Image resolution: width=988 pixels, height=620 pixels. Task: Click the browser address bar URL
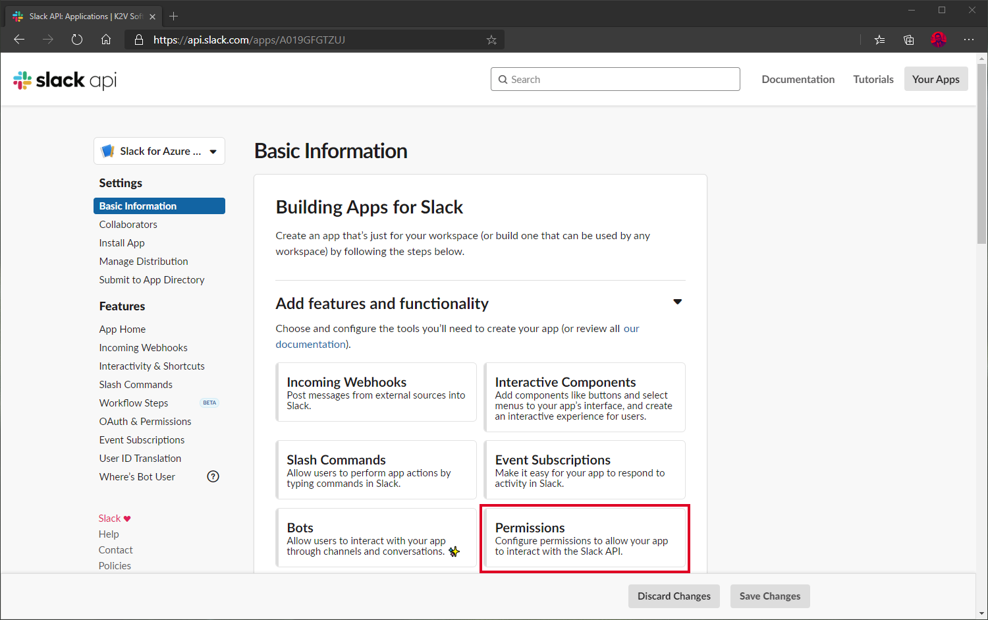pyautogui.click(x=249, y=40)
